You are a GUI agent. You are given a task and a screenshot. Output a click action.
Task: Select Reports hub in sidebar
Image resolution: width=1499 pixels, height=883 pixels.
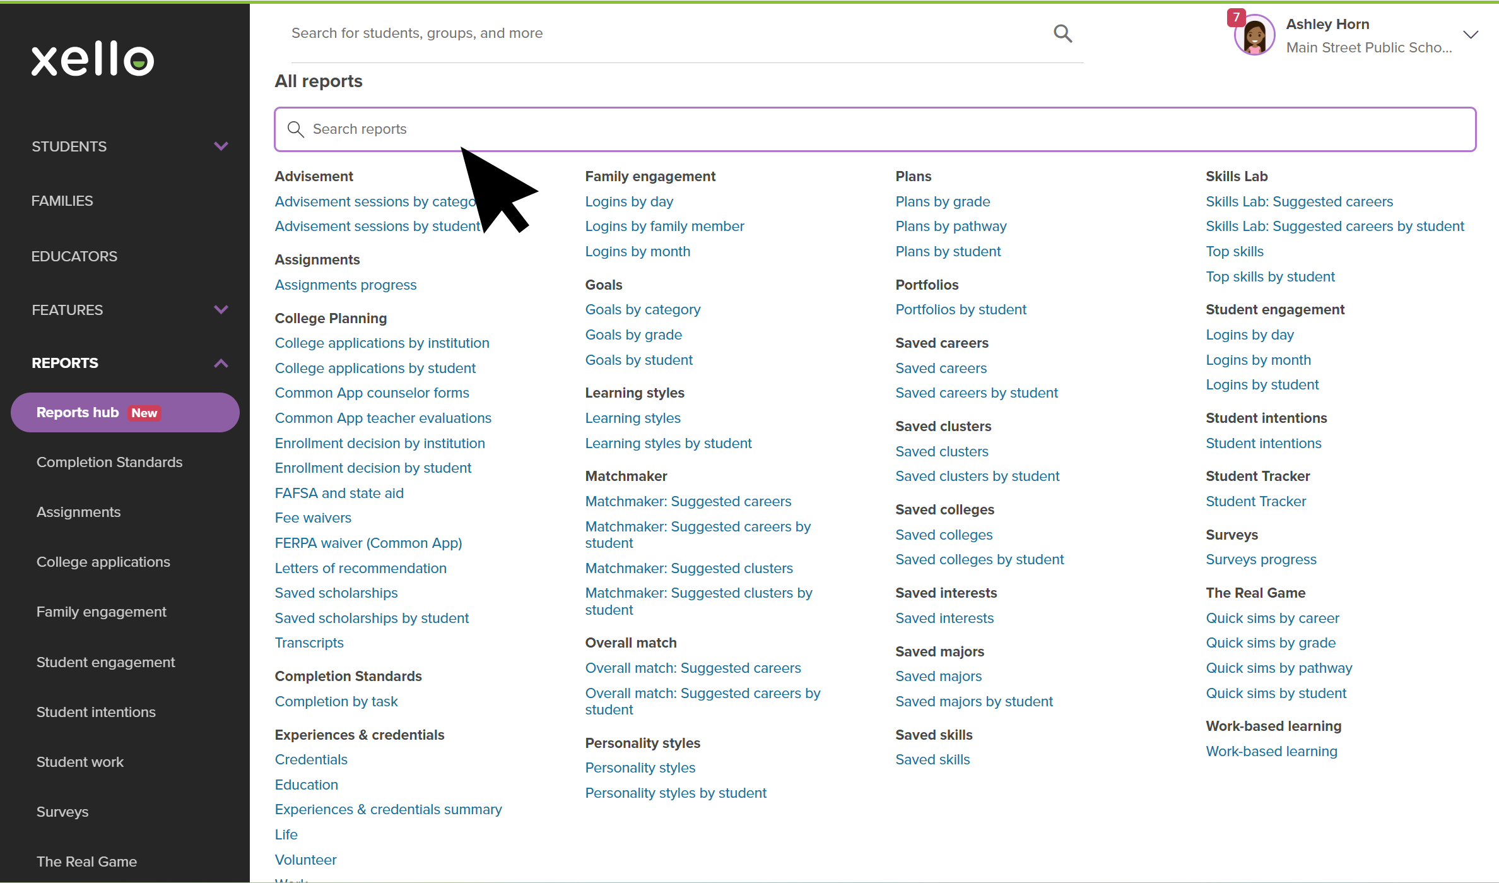(x=125, y=413)
